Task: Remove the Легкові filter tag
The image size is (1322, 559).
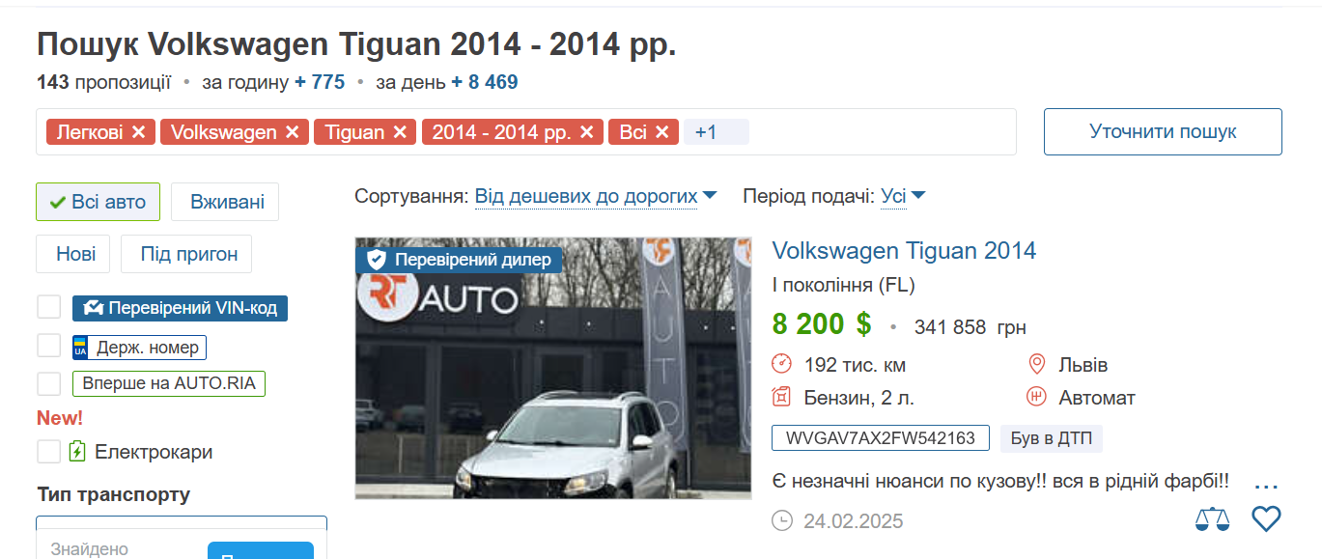Action: point(139,132)
